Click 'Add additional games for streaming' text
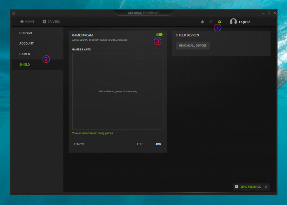 118,91
